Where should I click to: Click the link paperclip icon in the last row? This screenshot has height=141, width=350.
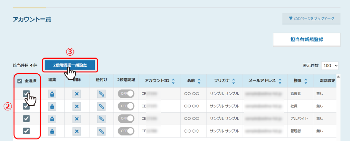pyautogui.click(x=102, y=131)
